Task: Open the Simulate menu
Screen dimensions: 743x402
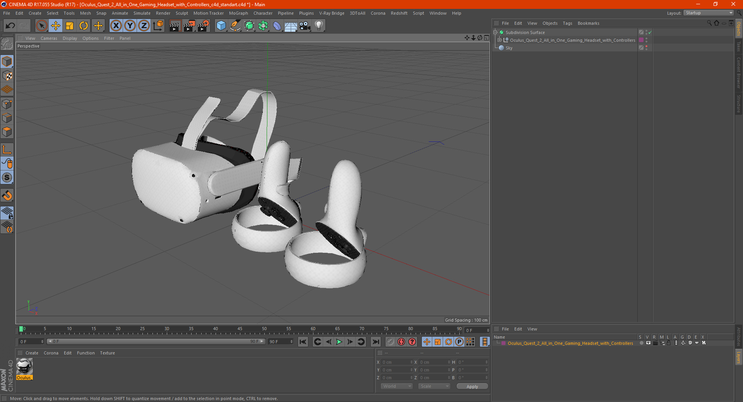Action: click(142, 13)
